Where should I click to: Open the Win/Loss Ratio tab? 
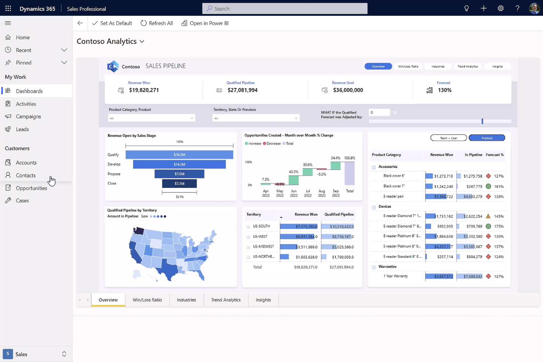147,300
